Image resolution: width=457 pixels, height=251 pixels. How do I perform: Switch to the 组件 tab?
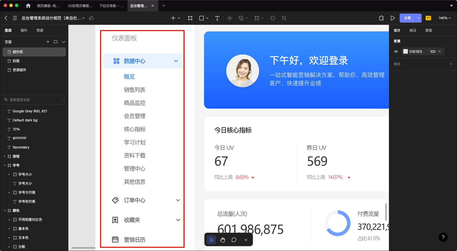click(24, 30)
